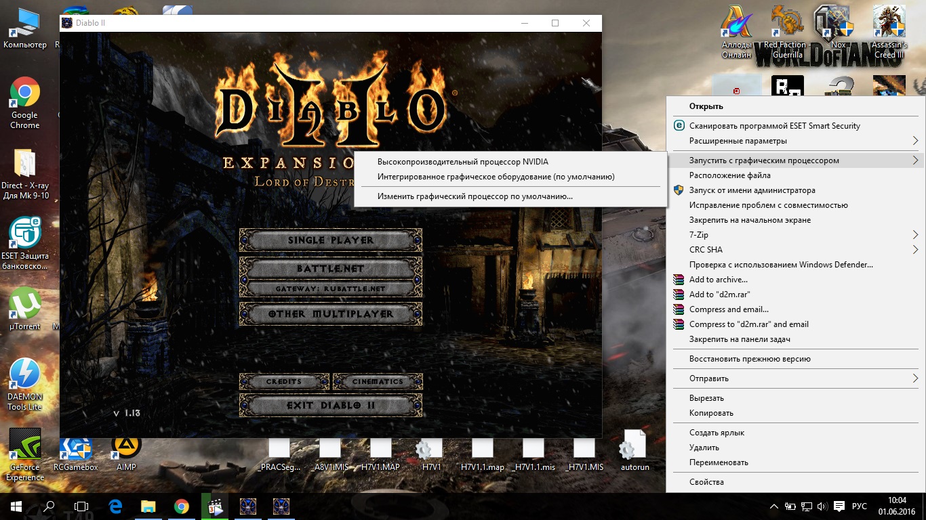Open File Explorer from the taskbar
The height and width of the screenshot is (520, 926).
coord(148,506)
